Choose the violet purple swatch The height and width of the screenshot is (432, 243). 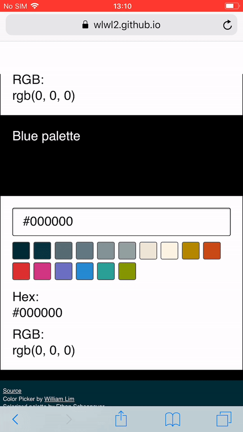click(64, 271)
